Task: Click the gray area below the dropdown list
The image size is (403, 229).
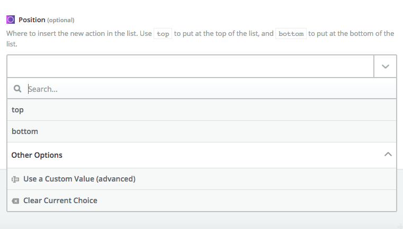Action: (201, 220)
